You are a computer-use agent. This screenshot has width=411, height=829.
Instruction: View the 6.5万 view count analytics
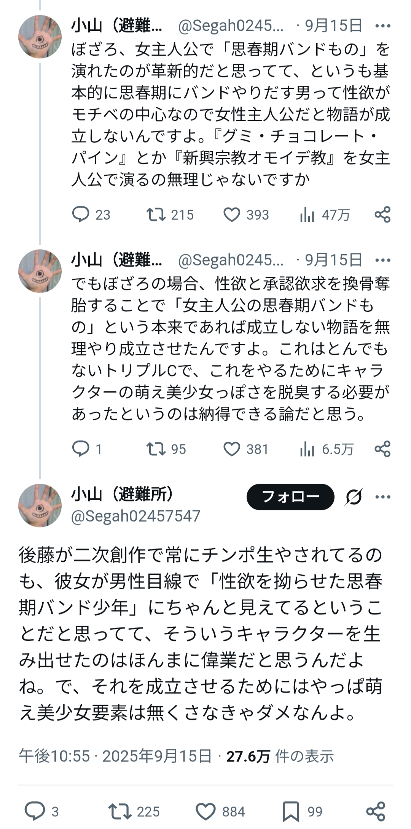coord(307,449)
